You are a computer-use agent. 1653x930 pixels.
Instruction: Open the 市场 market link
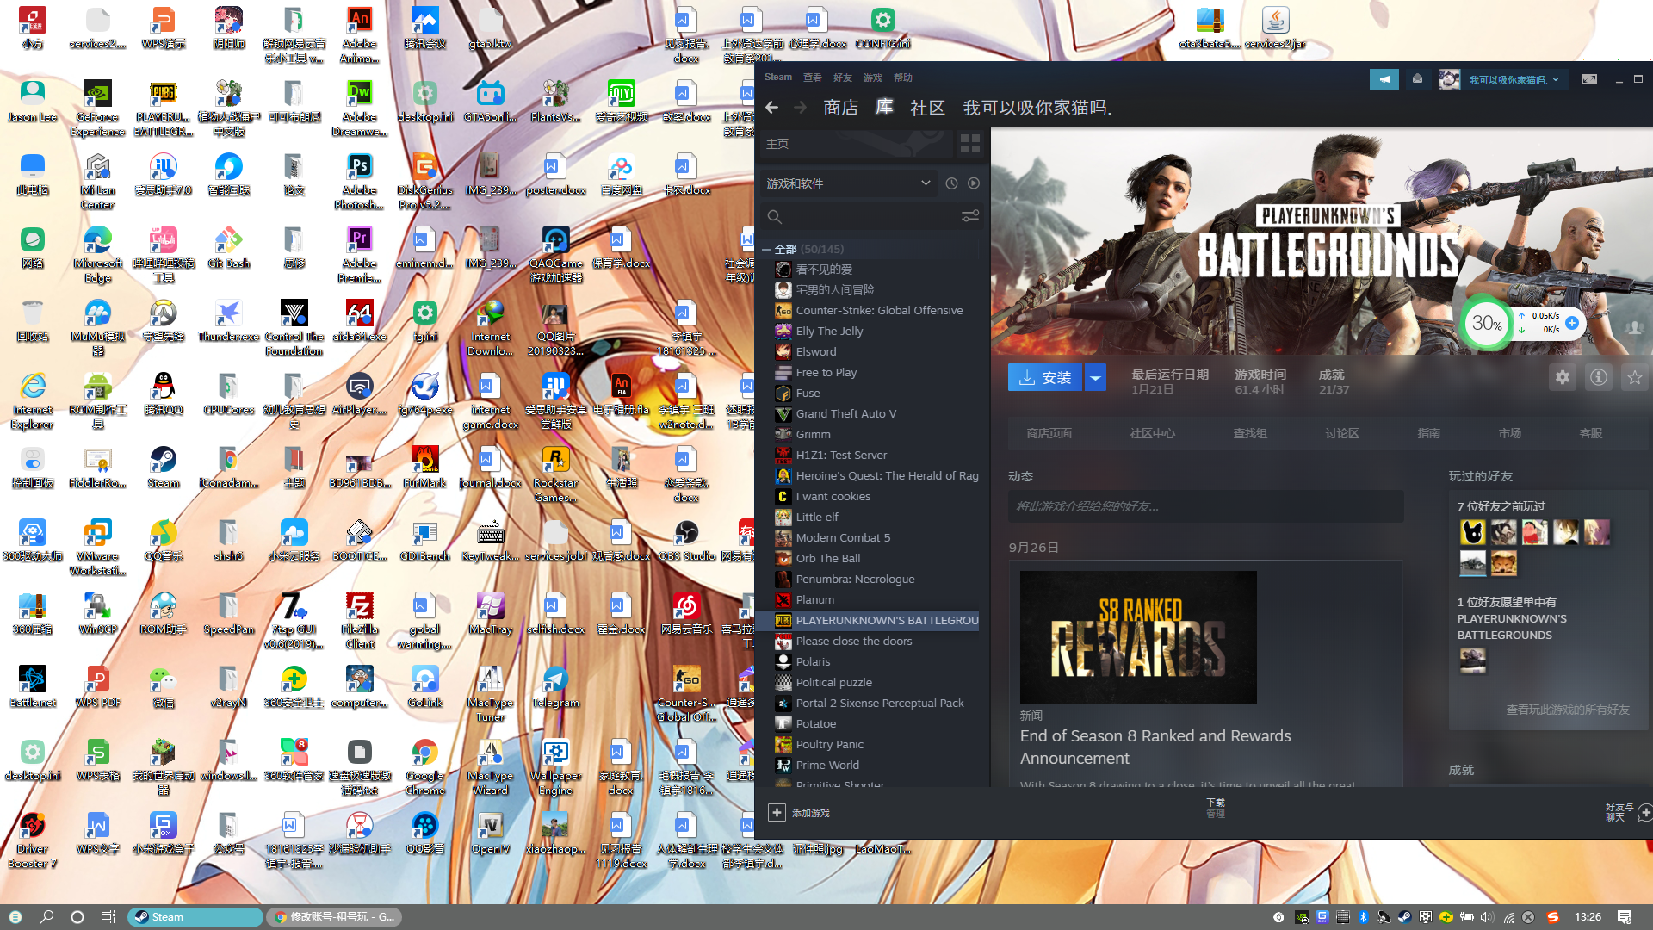point(1510,433)
